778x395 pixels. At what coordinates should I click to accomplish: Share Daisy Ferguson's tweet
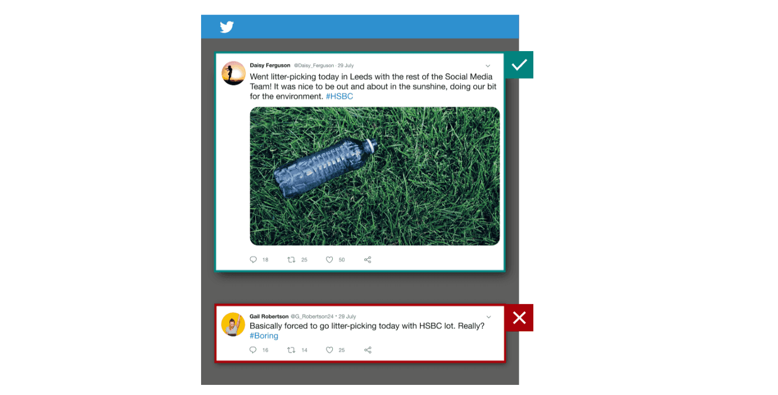point(368,259)
